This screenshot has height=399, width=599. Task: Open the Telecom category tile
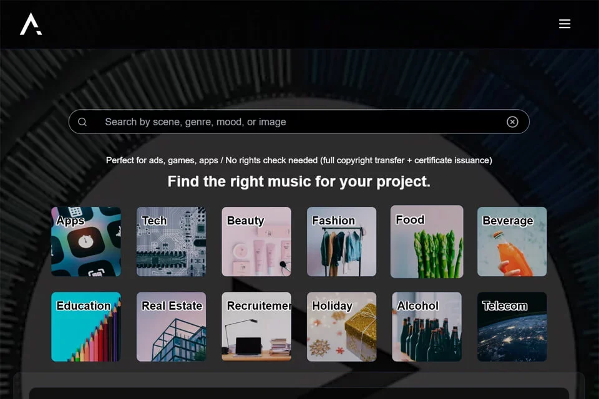[512, 327]
